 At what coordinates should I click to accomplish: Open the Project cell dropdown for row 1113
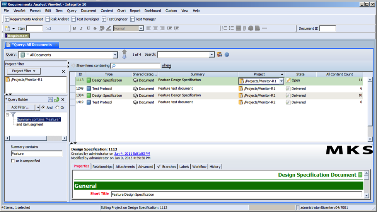[281, 81]
